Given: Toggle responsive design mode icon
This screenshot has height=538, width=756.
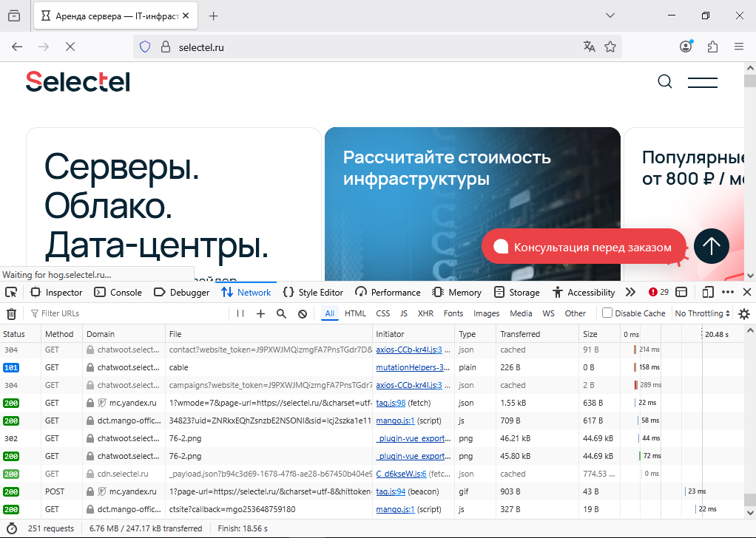Looking at the screenshot, I should pyautogui.click(x=708, y=292).
